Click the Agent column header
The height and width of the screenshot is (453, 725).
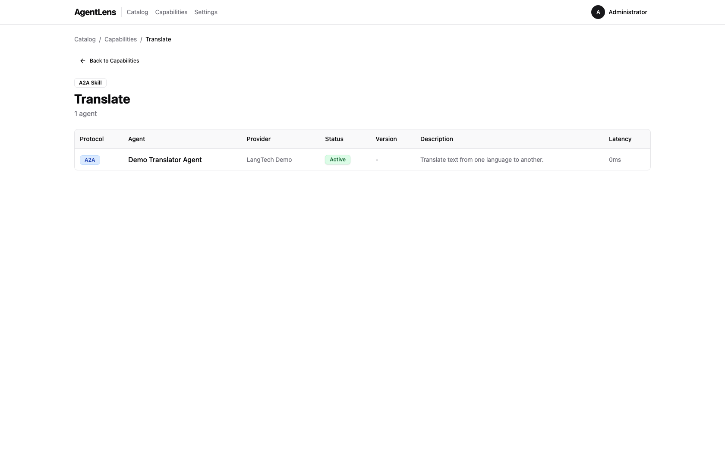click(136, 139)
